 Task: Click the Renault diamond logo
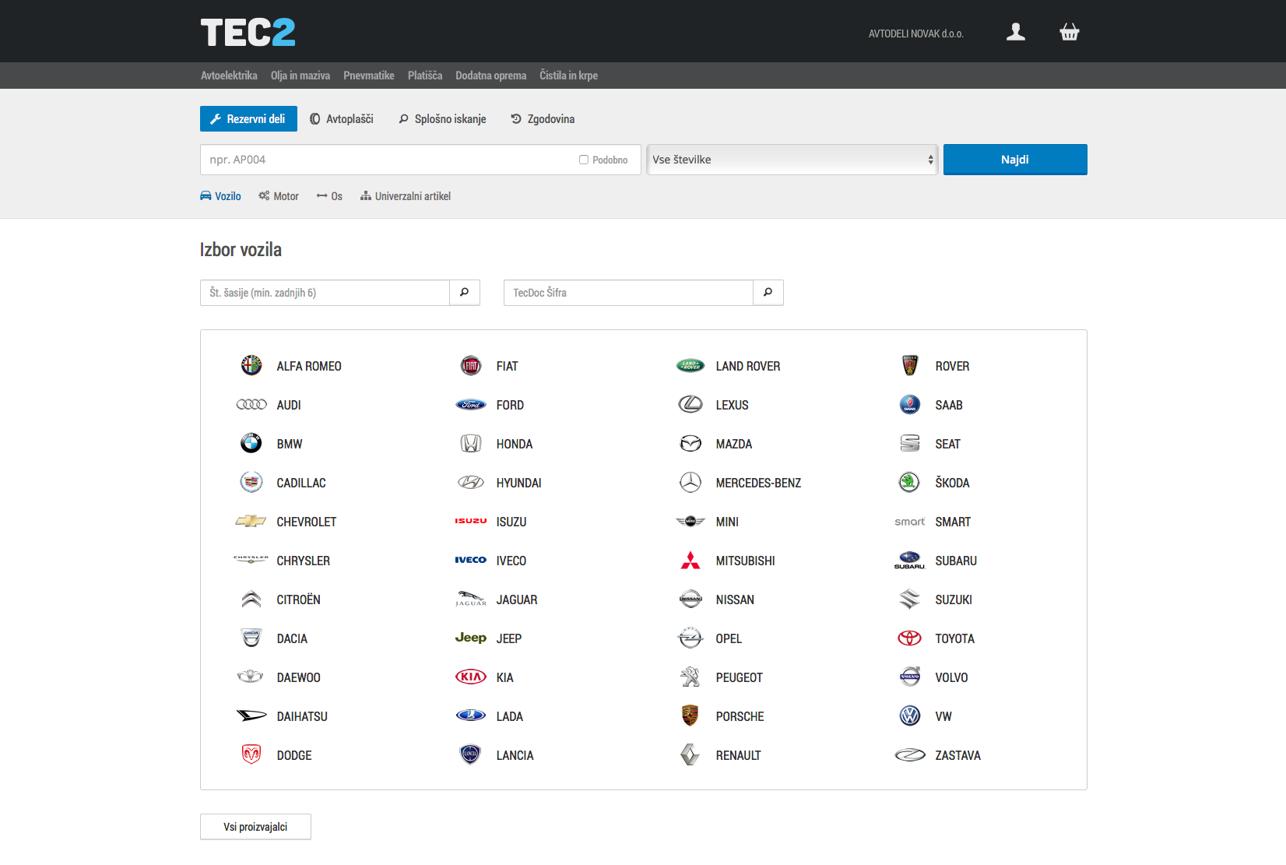(690, 754)
